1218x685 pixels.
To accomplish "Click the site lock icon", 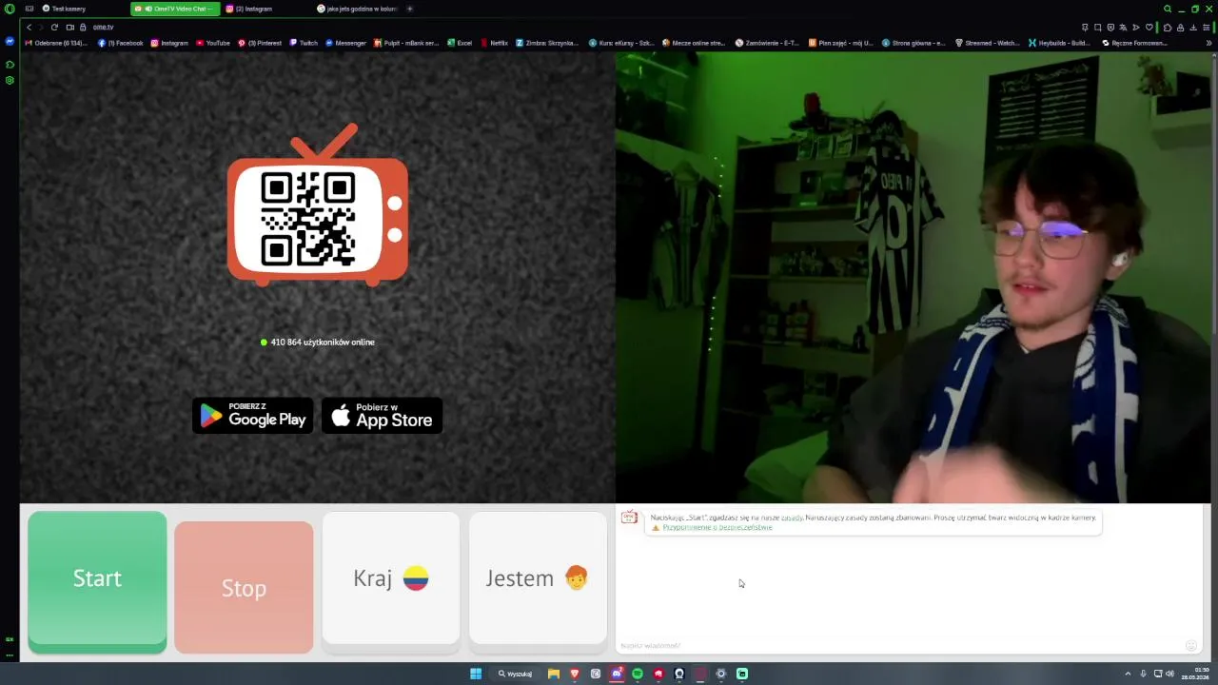I will (x=83, y=28).
